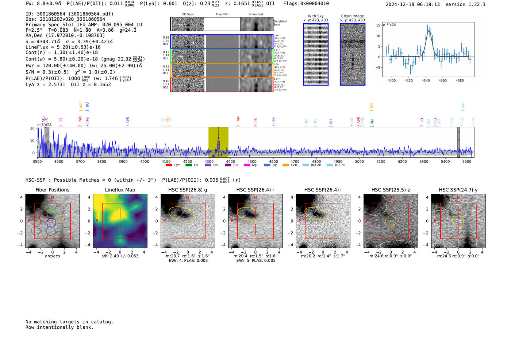Click the OII green legend swatch
This screenshot has height=347, width=511.
pos(188,165)
